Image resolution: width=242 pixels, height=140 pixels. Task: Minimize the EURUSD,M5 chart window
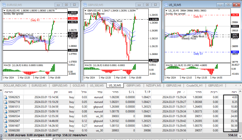58,5
